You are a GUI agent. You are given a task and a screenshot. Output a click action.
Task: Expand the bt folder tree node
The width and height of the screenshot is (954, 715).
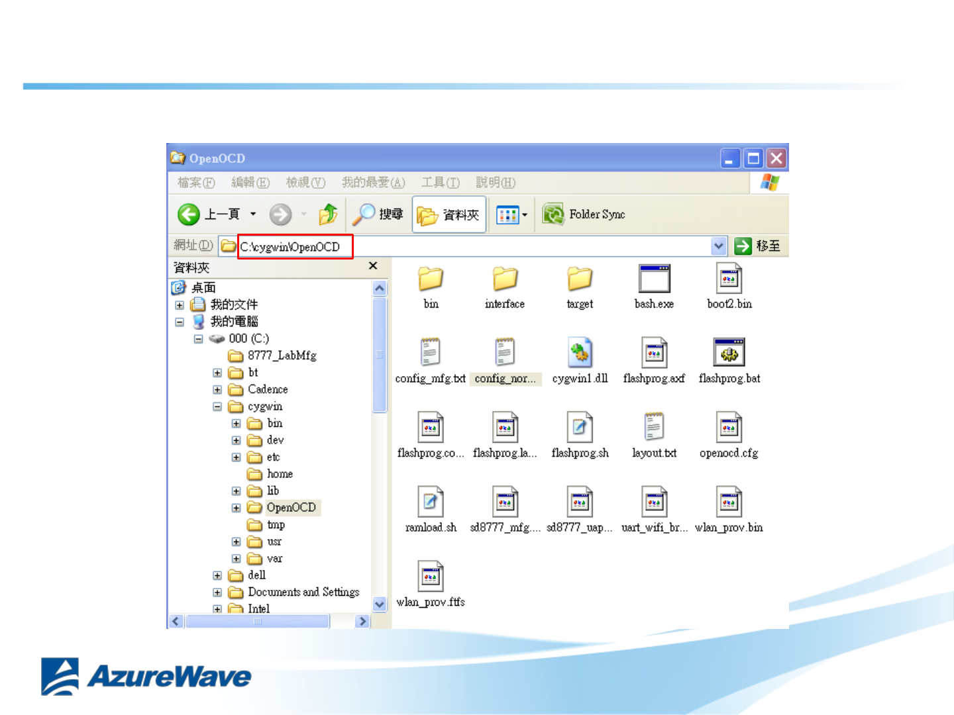point(217,373)
